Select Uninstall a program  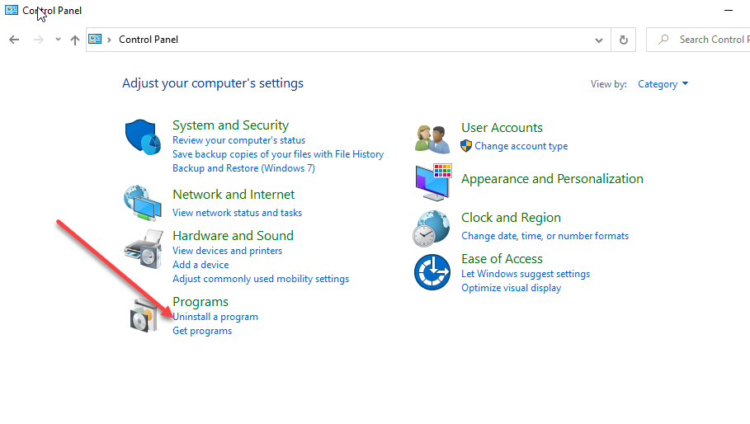(215, 317)
